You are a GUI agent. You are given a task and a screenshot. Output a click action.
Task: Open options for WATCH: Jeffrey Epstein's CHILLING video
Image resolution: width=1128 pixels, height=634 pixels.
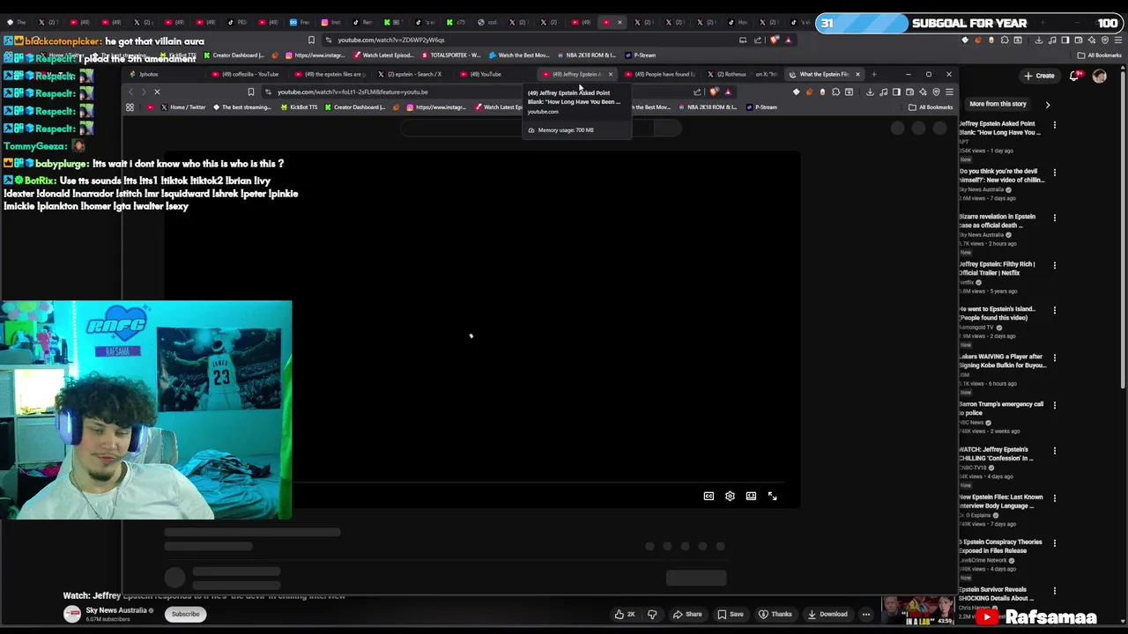click(1055, 450)
